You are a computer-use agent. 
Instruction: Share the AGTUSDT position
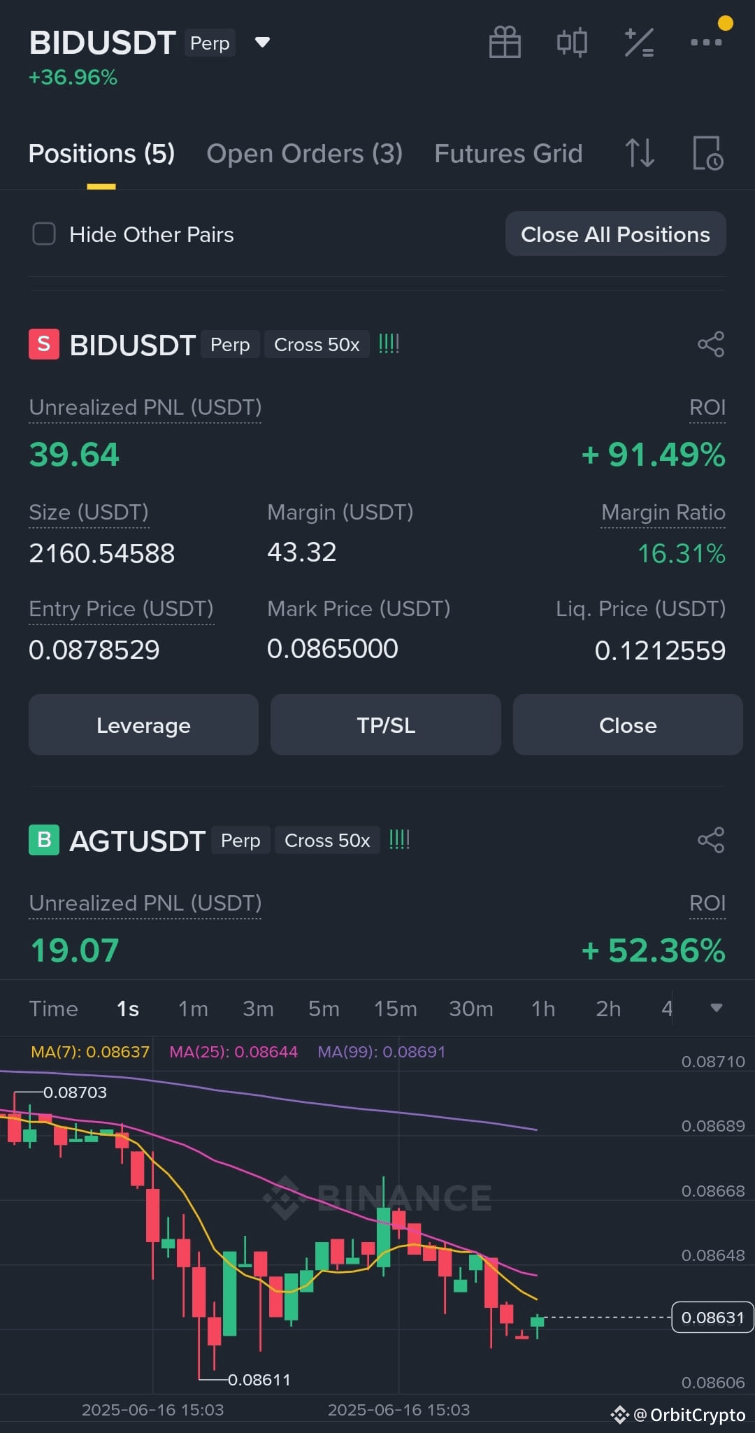pos(711,840)
